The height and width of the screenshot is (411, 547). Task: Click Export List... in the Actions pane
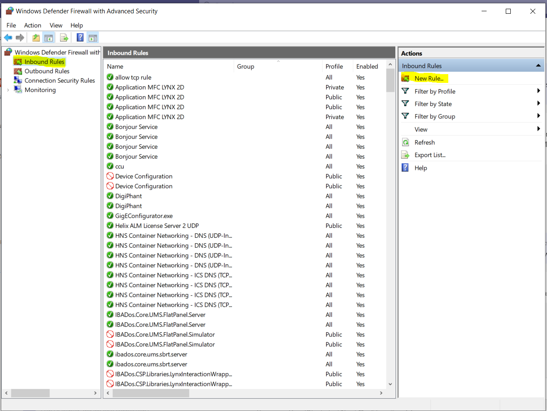[x=430, y=155]
